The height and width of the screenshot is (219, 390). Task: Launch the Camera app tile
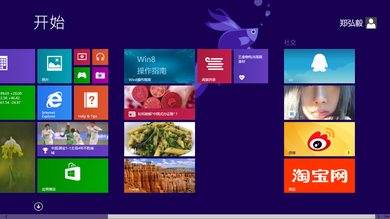tap(100, 75)
